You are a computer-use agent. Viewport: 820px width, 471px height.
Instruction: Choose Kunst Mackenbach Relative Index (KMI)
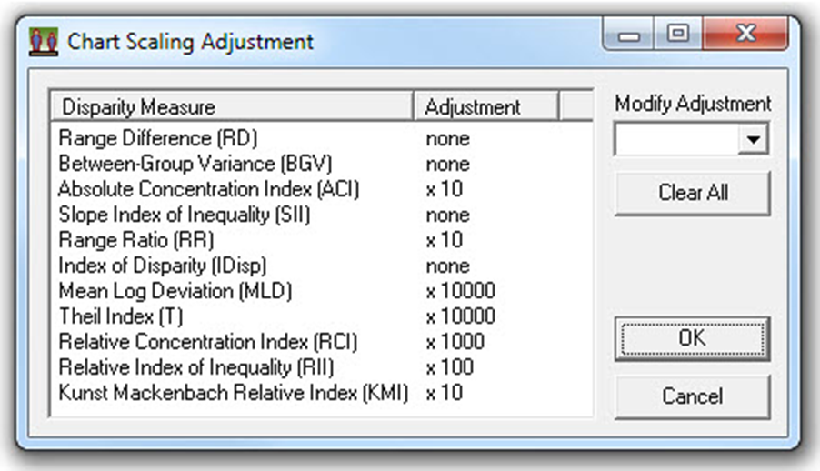233,394
